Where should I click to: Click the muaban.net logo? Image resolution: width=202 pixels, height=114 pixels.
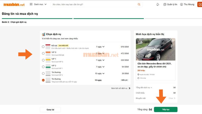tap(14, 4)
